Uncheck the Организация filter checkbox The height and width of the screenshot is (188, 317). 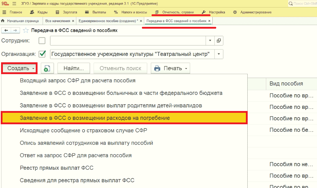coord(42,54)
